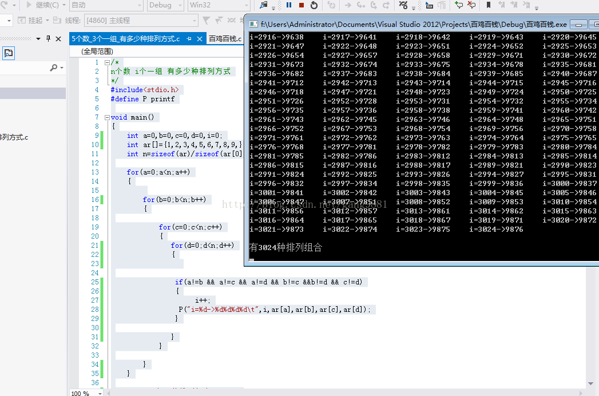The height and width of the screenshot is (396, 599).
Task: Click the editor zoom level 100 % box
Action: pos(80,393)
